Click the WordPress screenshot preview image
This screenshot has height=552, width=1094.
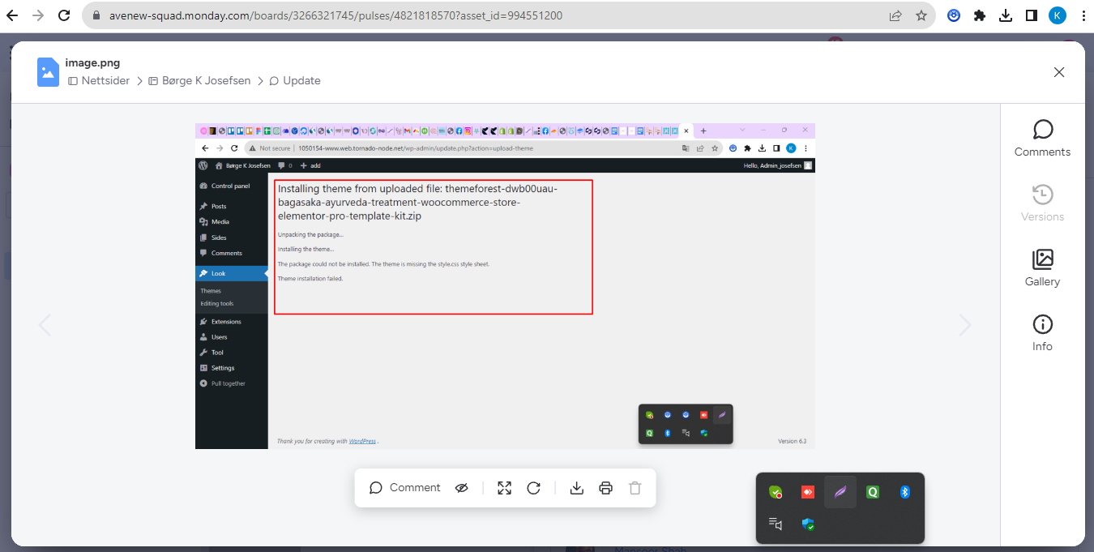(505, 286)
